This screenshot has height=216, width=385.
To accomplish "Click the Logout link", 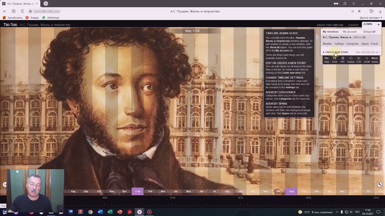I will [353, 25].
